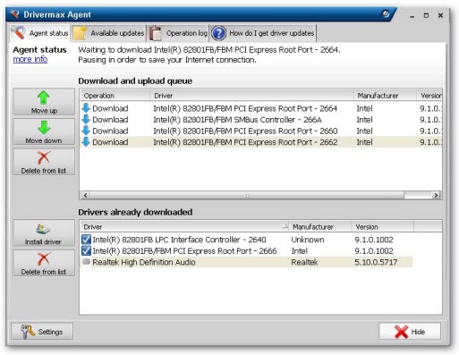Screen dimensions: 459x355
Task: Click download arrow icon for SMBus Controller - 266A
Action: (86, 120)
